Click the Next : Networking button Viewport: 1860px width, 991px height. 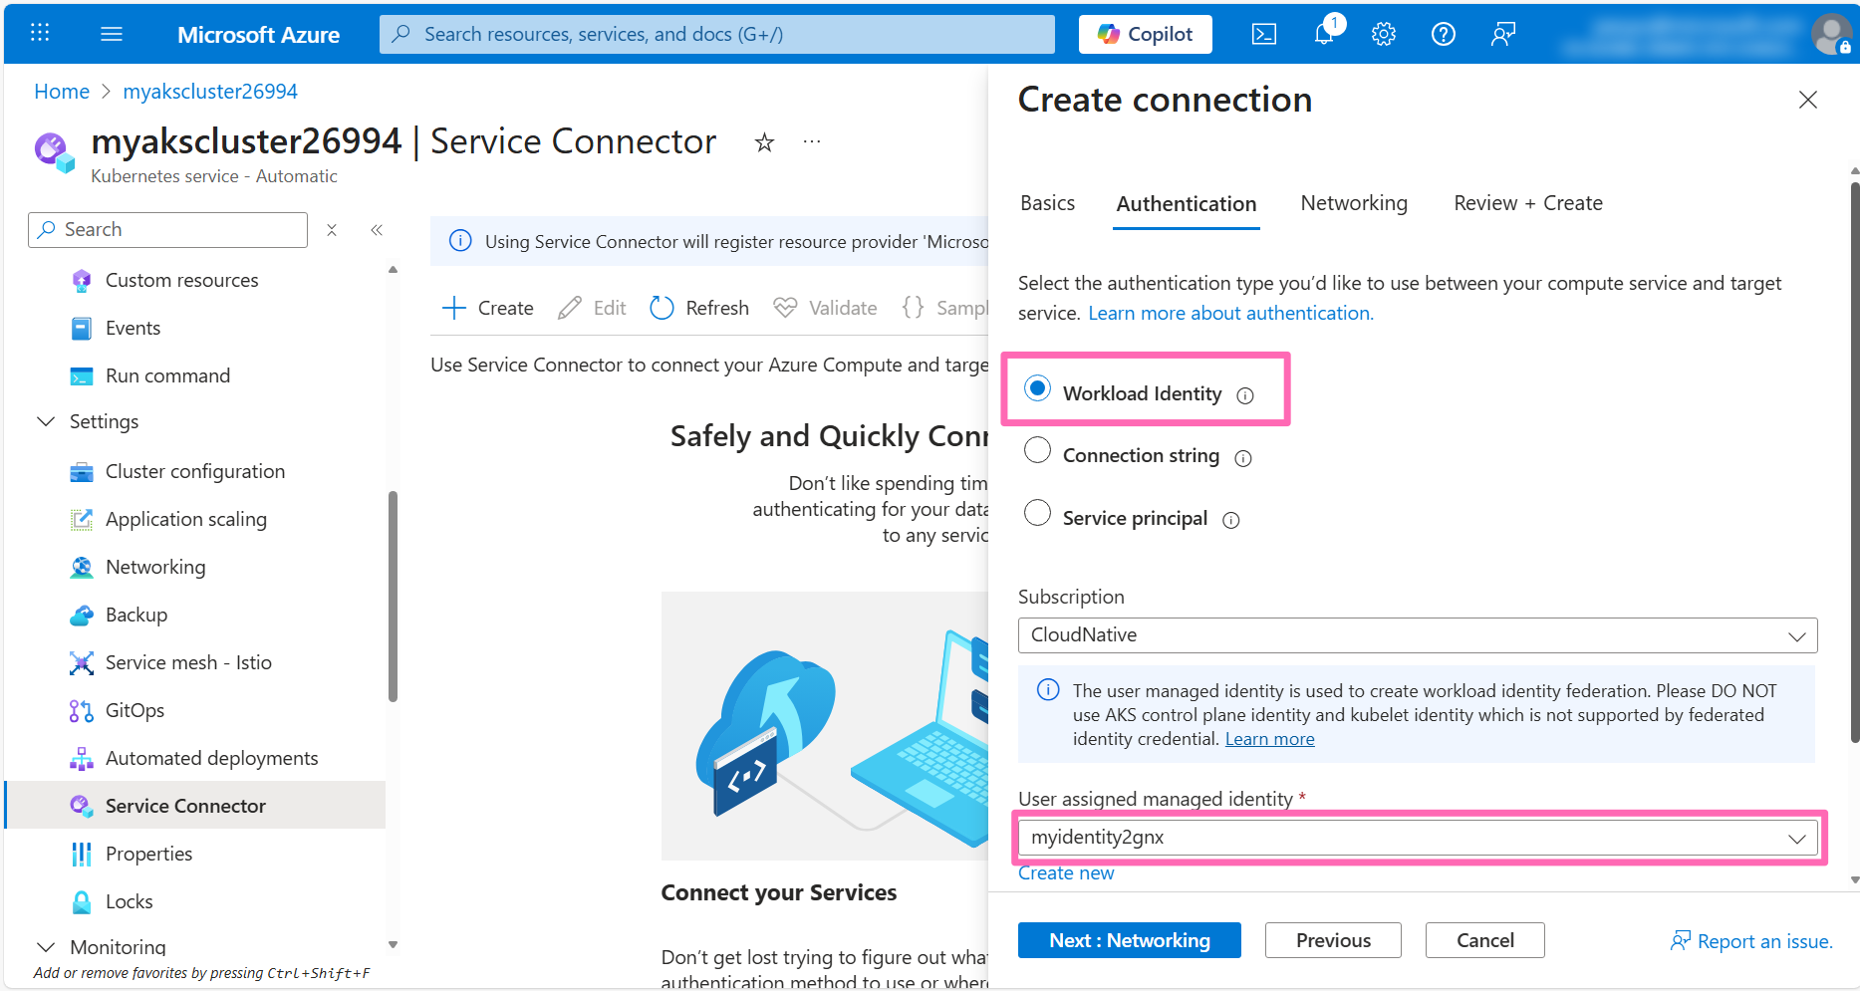click(x=1129, y=939)
